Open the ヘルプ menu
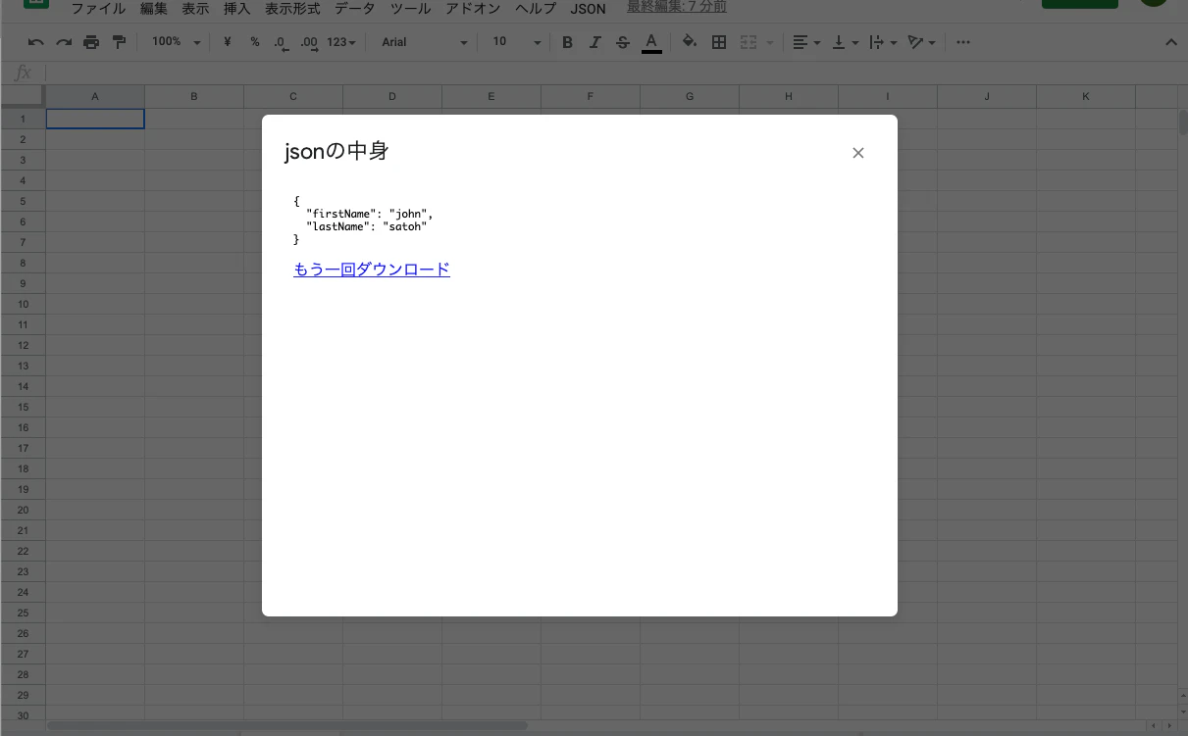Screen dimensions: 1188x736 (x=536, y=9)
